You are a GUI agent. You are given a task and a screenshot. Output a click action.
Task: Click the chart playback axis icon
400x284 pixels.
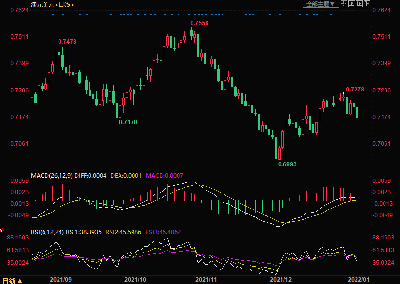[x=359, y=4]
